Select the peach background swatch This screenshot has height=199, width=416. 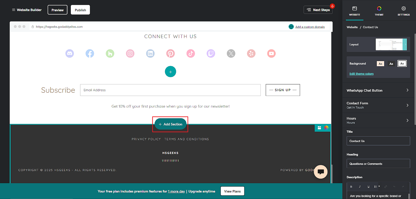point(380,64)
